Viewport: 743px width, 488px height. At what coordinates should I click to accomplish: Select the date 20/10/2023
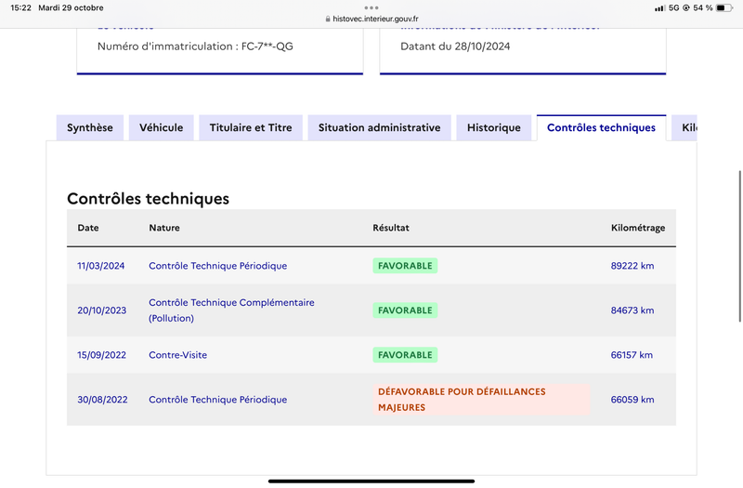[102, 310]
